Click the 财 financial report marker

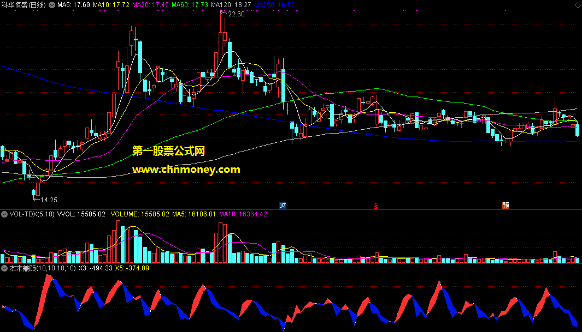tap(283, 206)
